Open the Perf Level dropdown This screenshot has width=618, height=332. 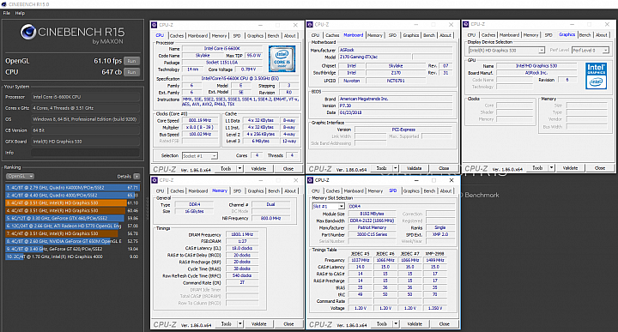[591, 50]
